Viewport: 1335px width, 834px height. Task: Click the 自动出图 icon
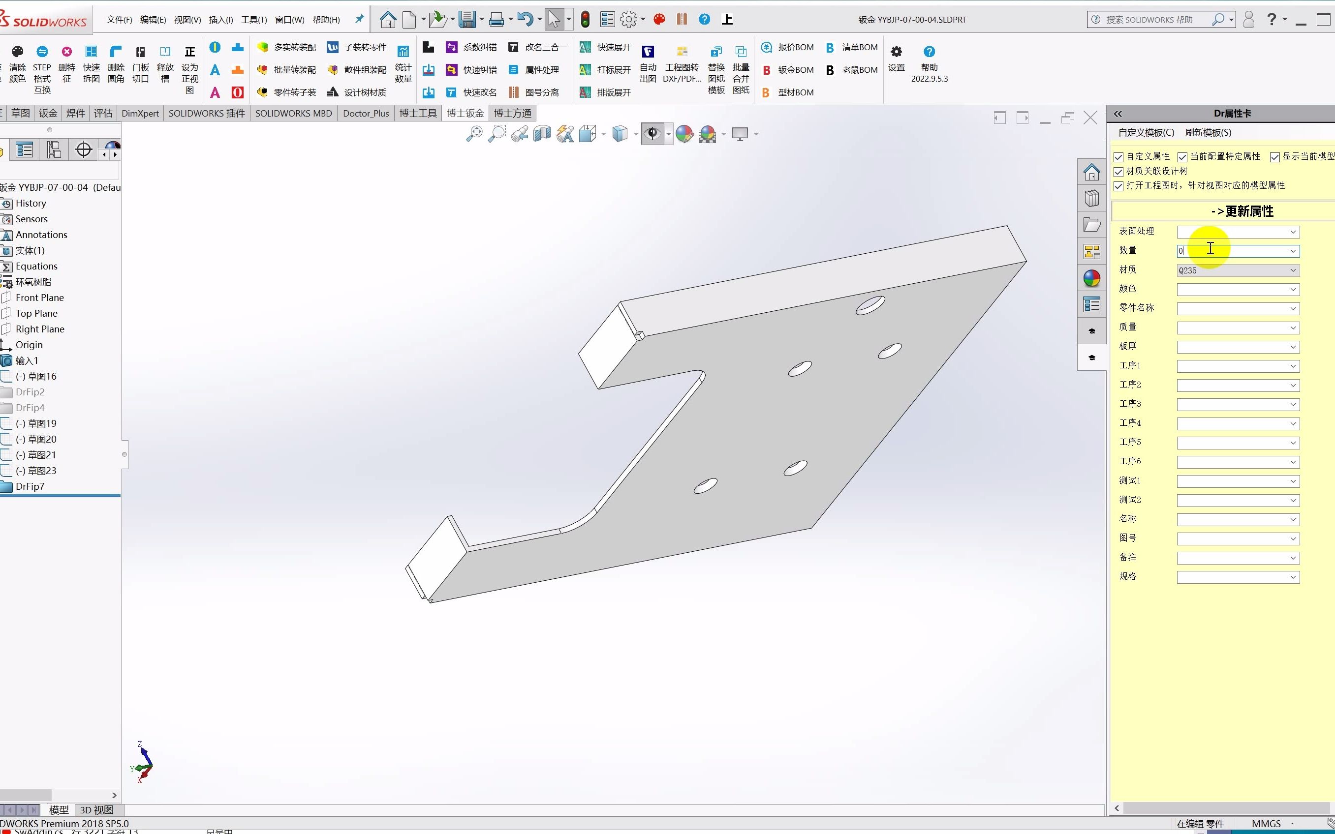[x=648, y=52]
